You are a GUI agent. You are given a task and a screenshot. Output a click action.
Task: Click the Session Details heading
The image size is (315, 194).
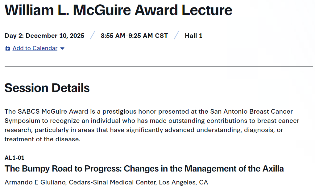click(x=47, y=88)
